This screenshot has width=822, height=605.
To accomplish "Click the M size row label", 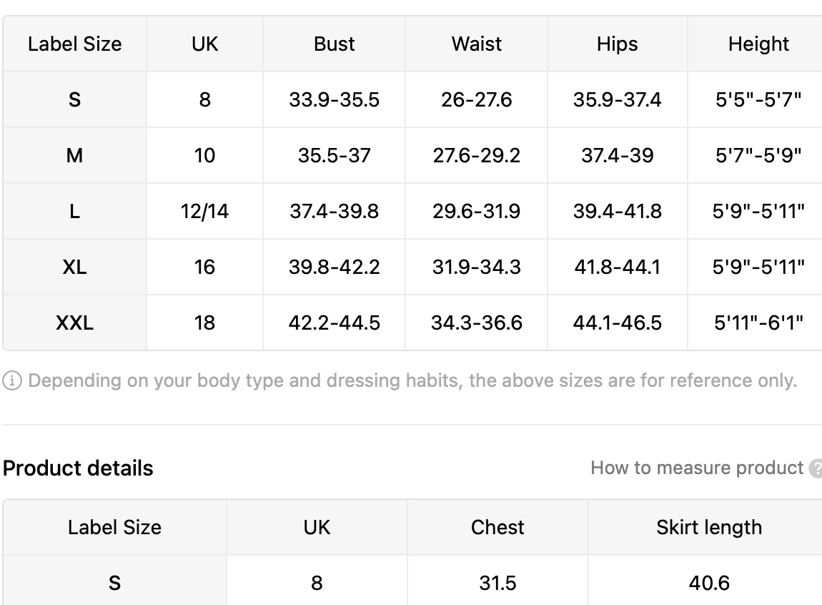I will 74,156.
